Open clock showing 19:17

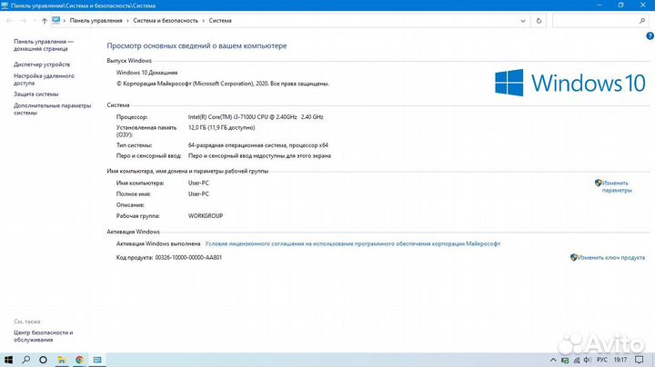pos(620,360)
